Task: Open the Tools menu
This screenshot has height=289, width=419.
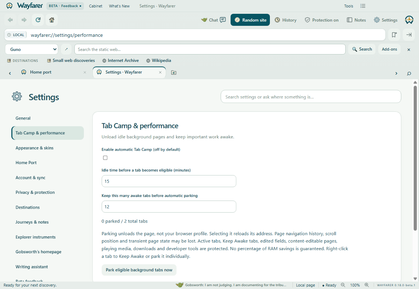Action: pos(349,6)
